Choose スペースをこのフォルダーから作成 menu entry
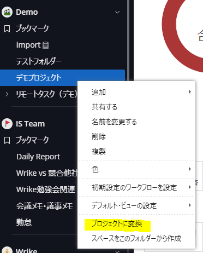 tap(136, 239)
